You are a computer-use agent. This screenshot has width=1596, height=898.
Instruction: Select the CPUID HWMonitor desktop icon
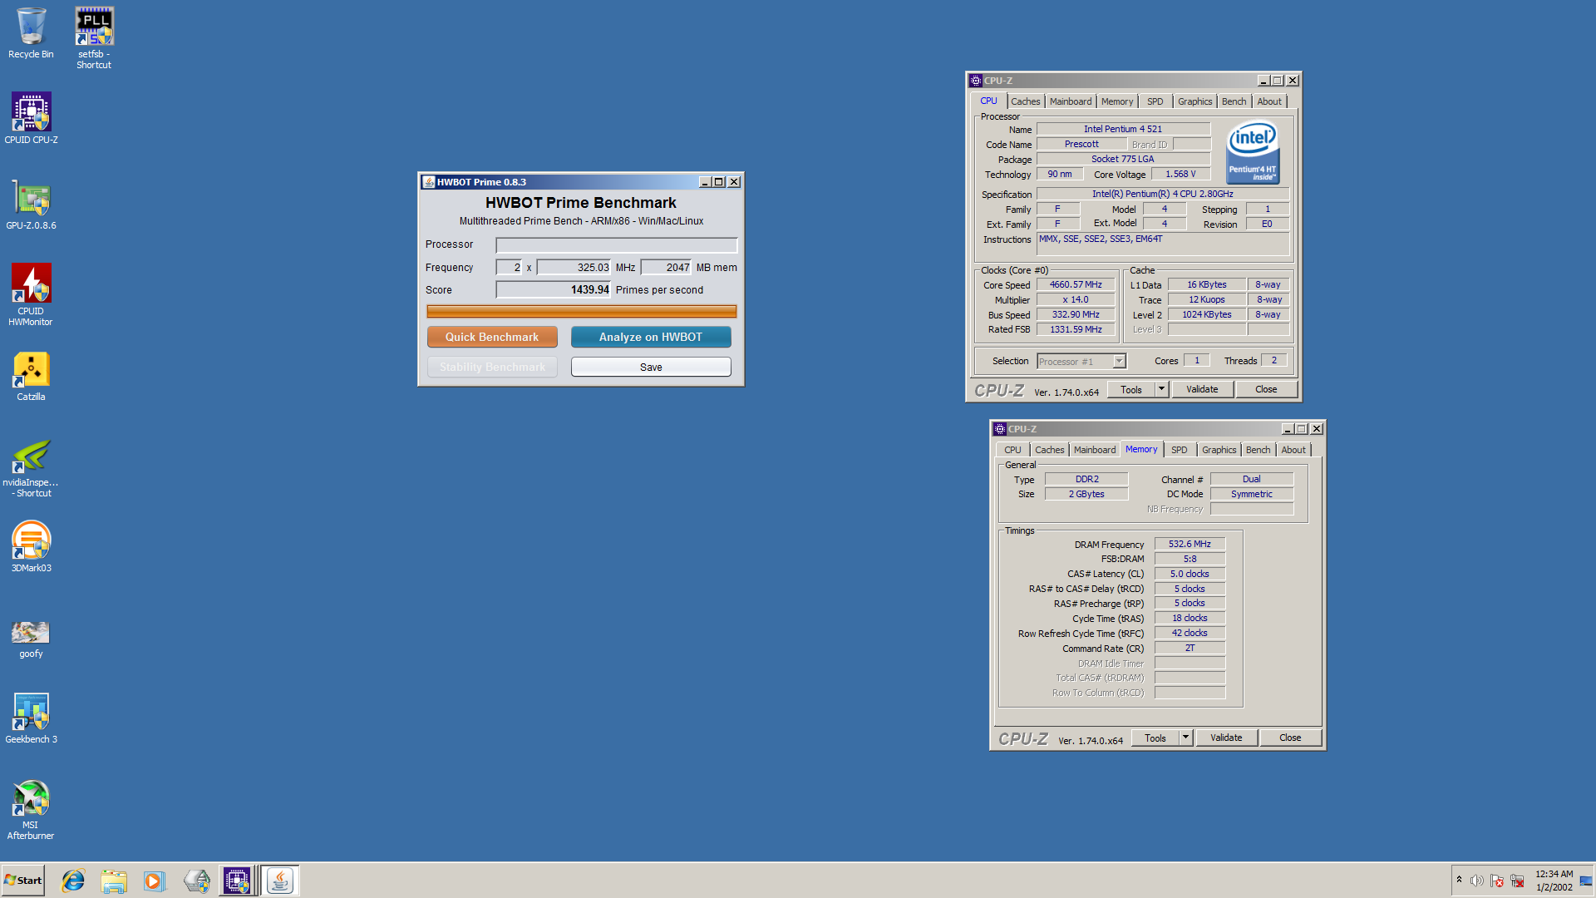(31, 294)
